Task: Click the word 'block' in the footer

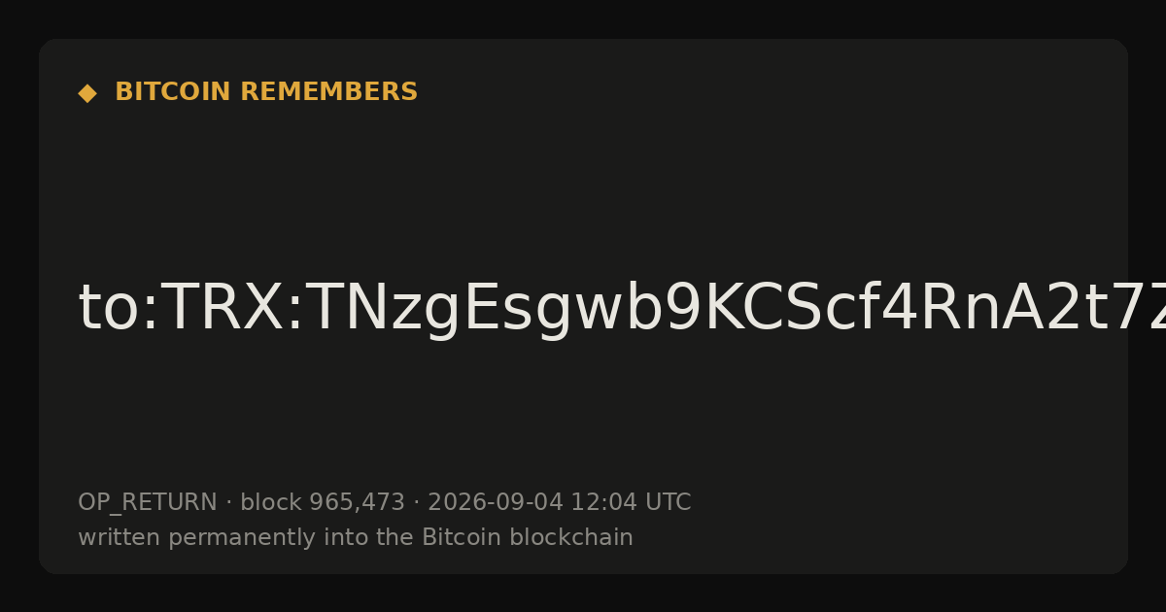Action: click(270, 503)
